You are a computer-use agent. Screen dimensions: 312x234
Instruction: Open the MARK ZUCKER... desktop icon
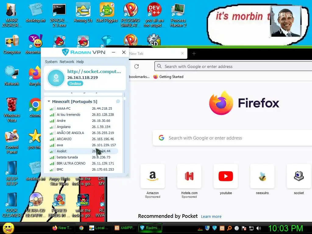click(x=12, y=15)
